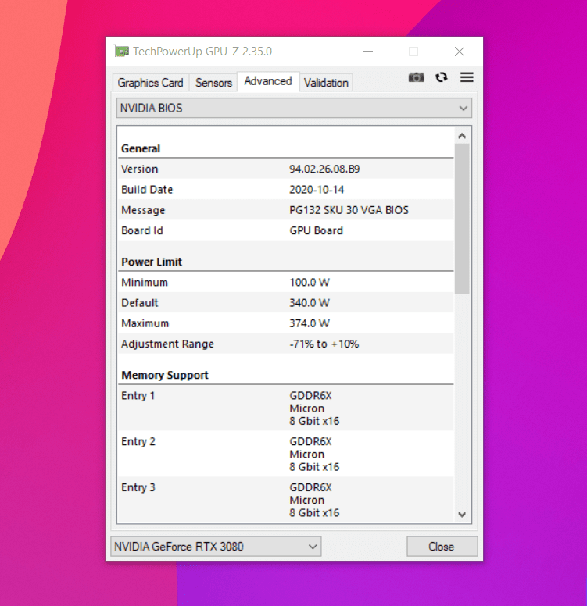
Task: Click the Memory Support section header
Action: pyautogui.click(x=164, y=375)
